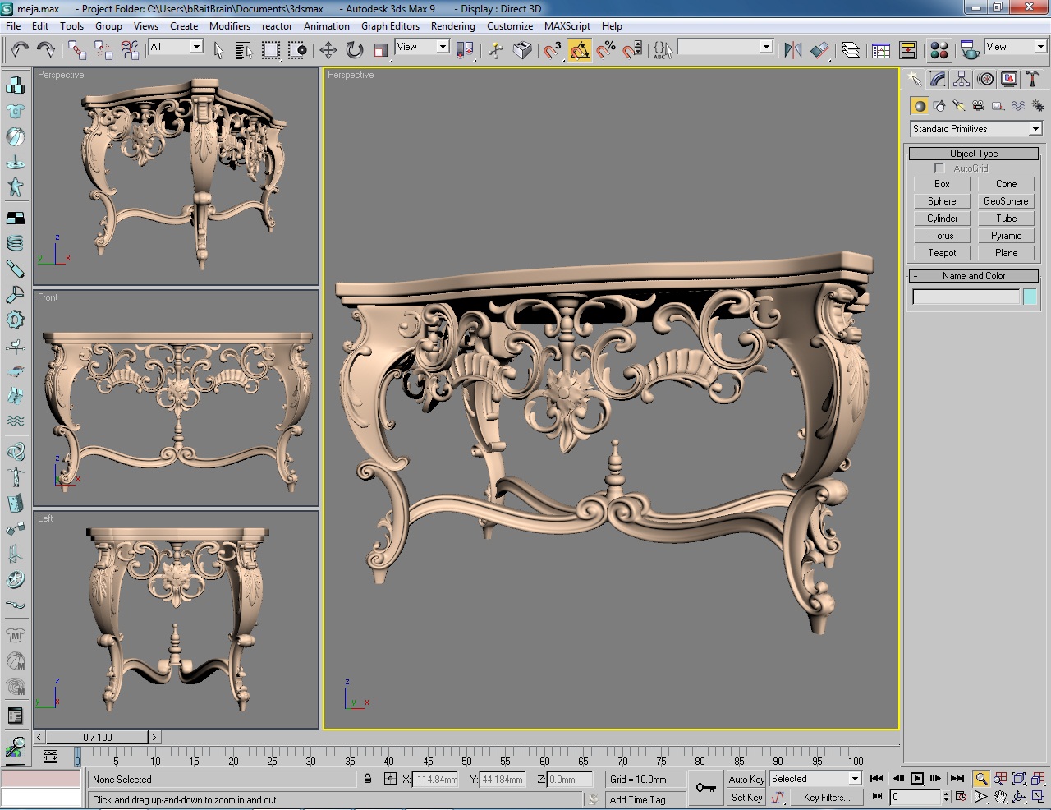Select the Select and Rotate tool
Screen dimensions: 1051x810
[353, 50]
